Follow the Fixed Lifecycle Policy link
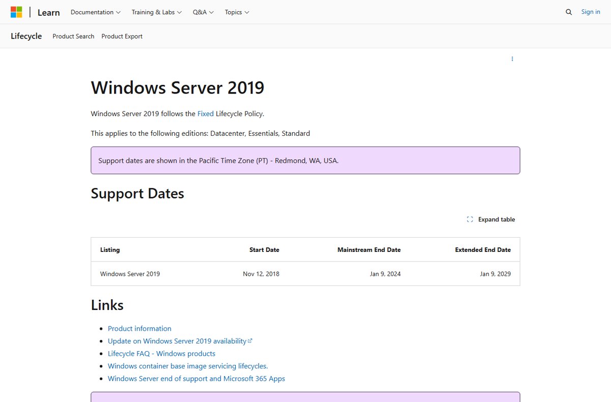 pos(206,113)
